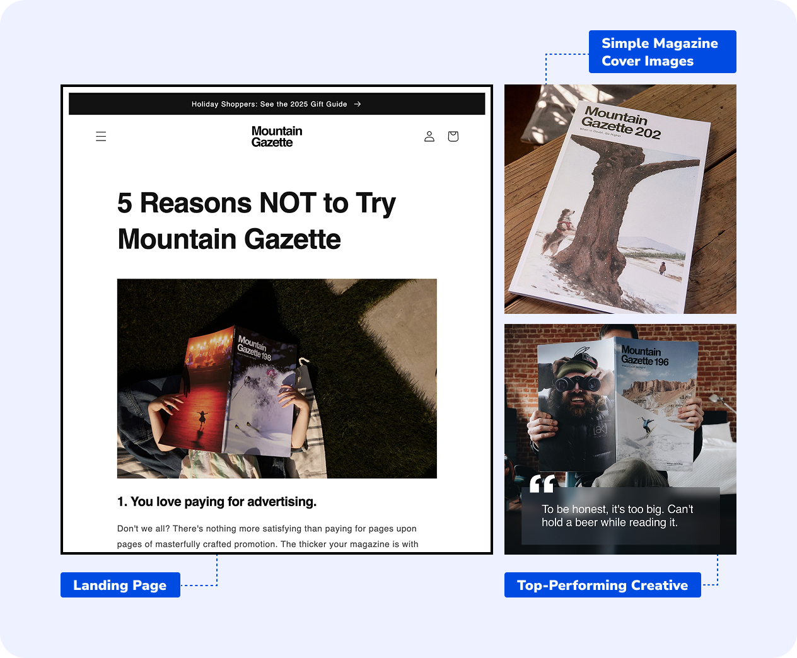Screen dimensions: 797x658
Task: Click the Mountain Gazette header logo
Action: [x=277, y=136]
